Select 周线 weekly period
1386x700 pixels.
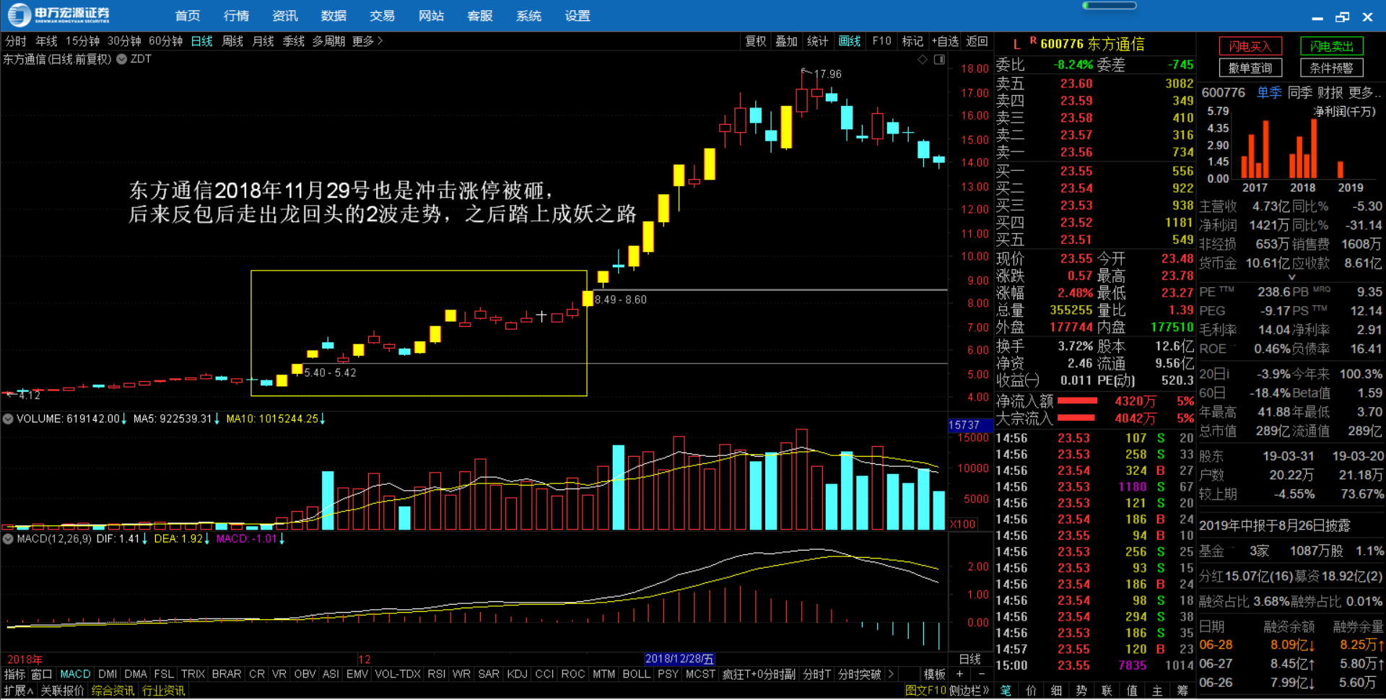point(232,41)
